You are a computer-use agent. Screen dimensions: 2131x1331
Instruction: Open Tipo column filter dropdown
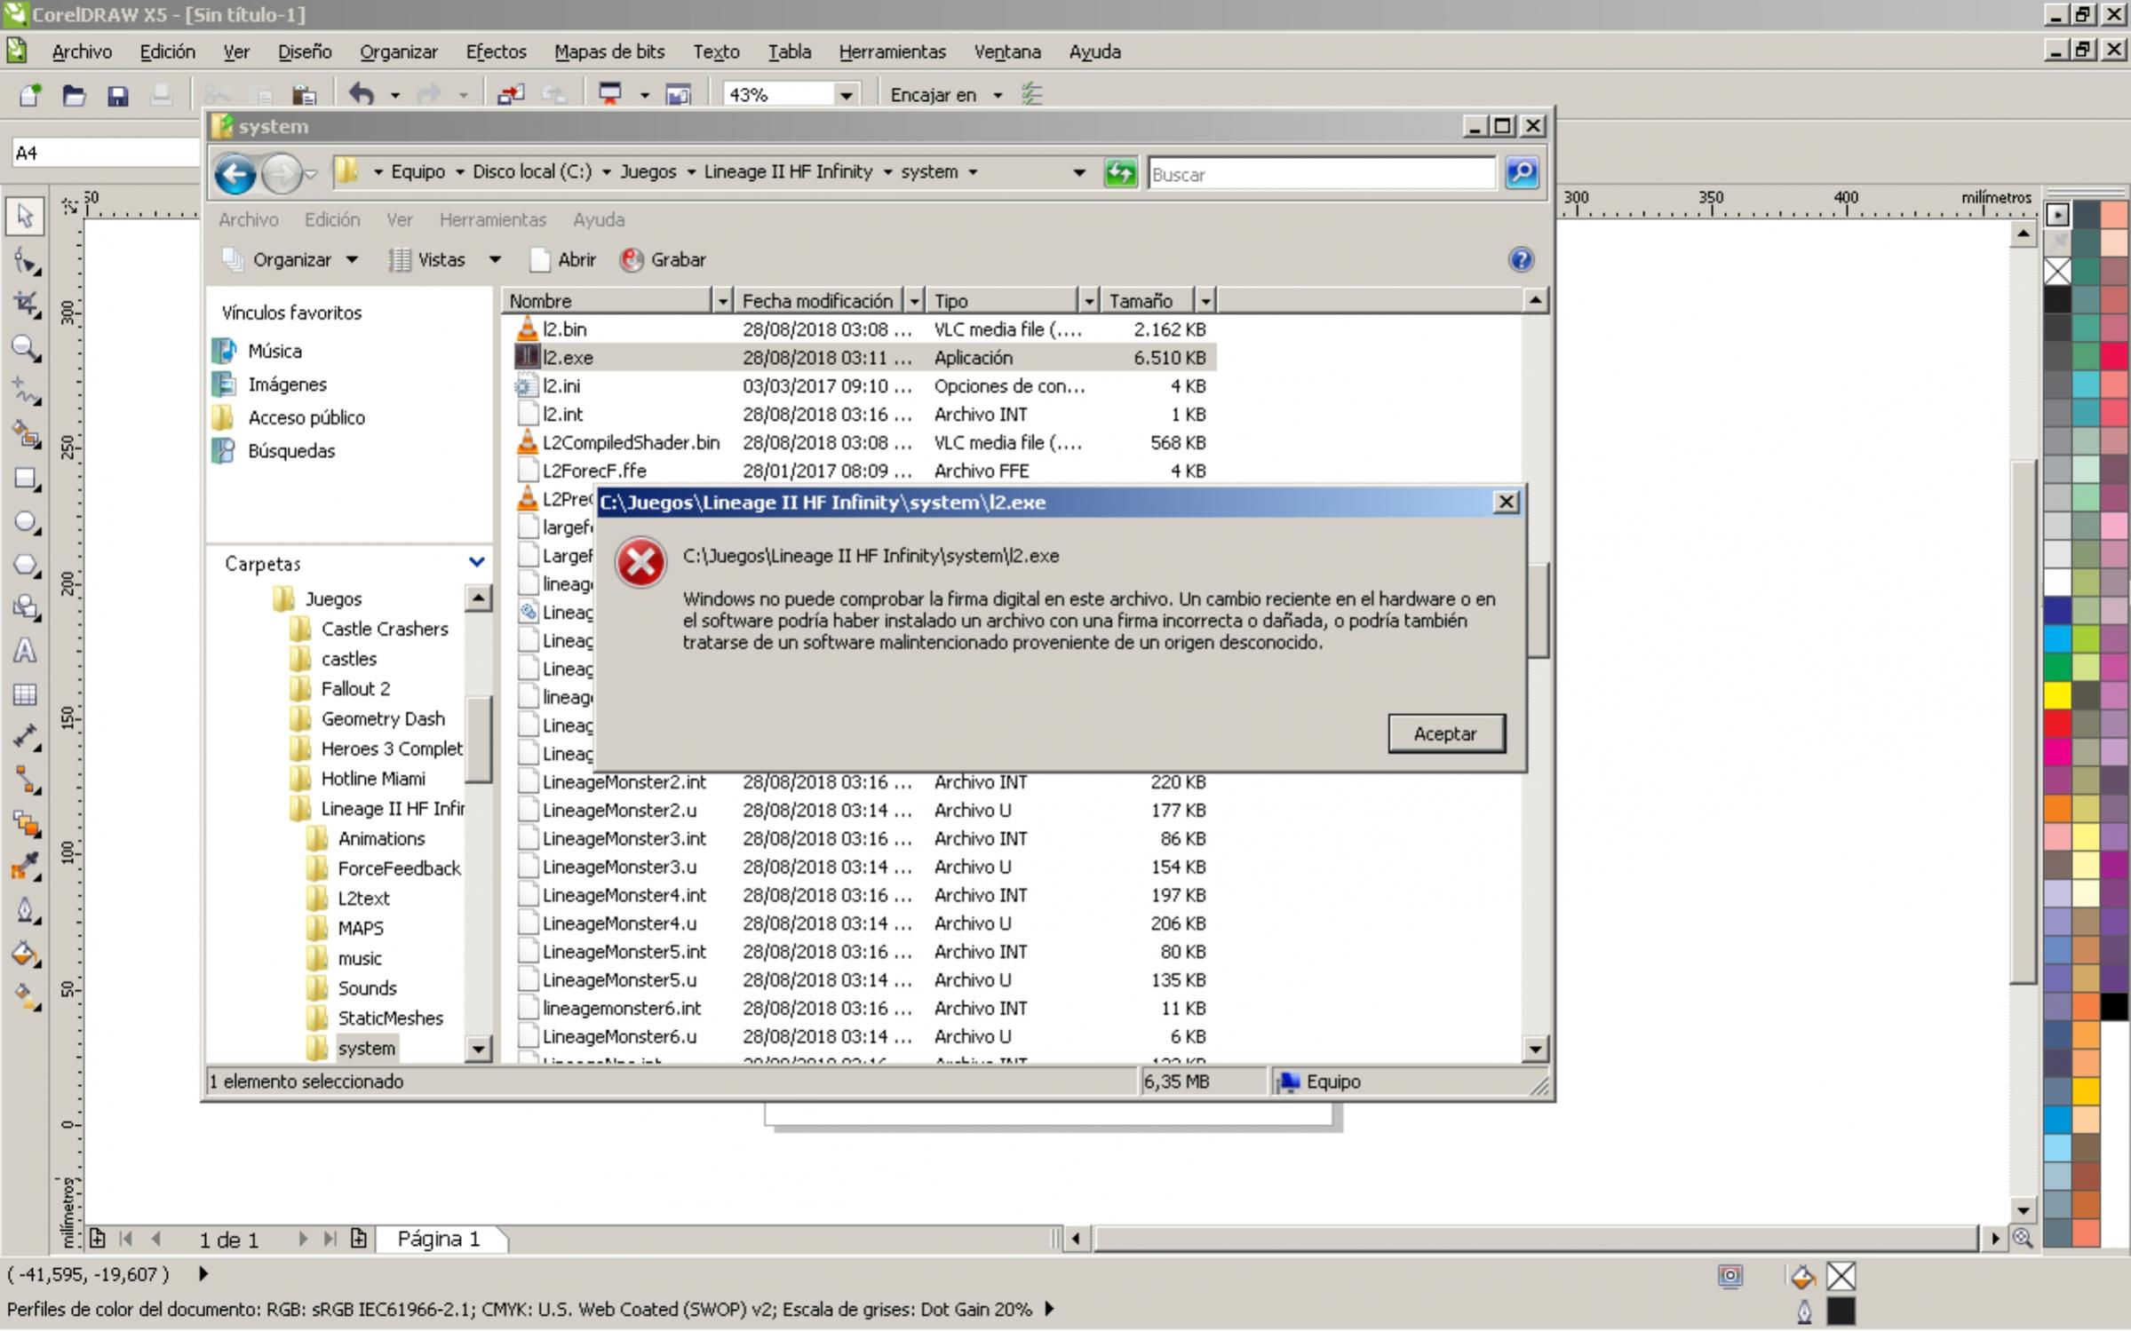1088,301
